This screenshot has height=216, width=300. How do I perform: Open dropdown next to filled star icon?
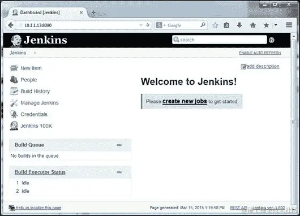pos(276,25)
